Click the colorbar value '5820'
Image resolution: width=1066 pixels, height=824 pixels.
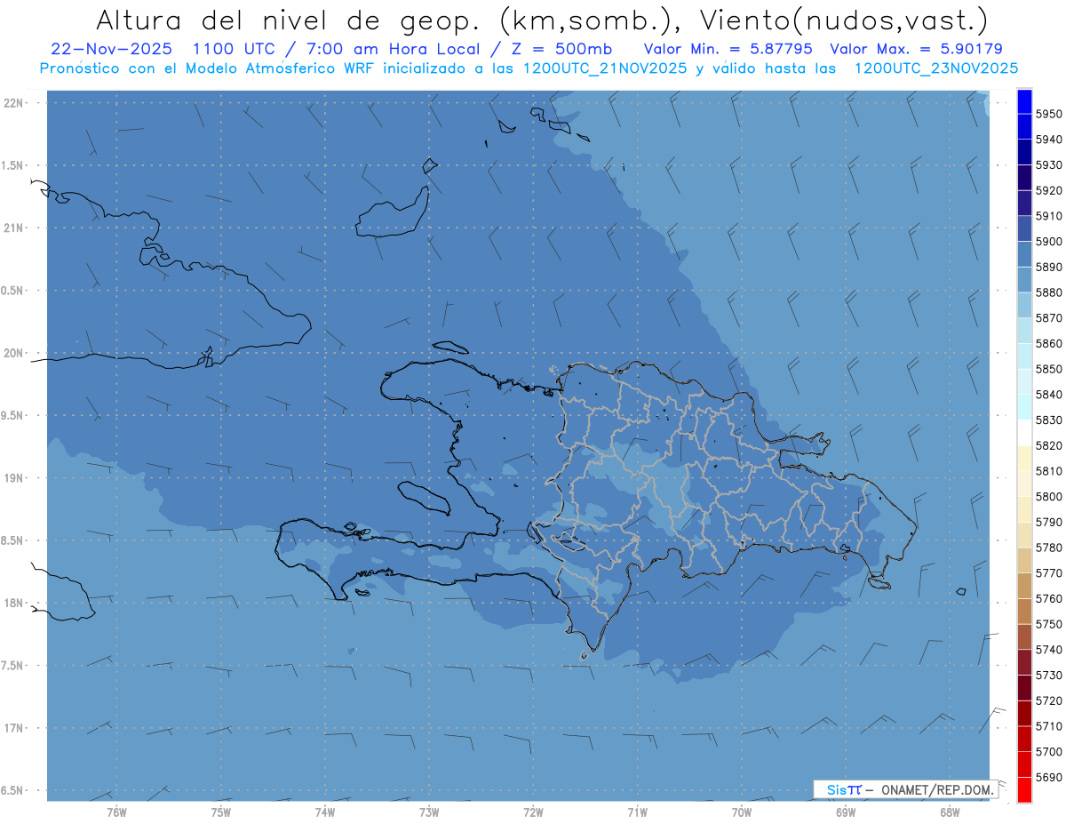click(x=1048, y=445)
